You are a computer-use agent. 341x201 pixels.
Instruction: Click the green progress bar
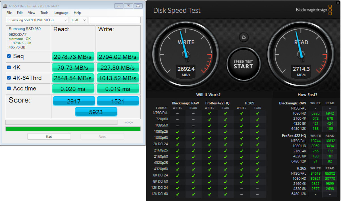point(73,129)
